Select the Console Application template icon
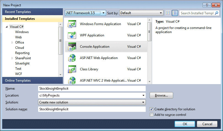Screen dimensions: 223x131 pyautogui.click(x=72, y=47)
